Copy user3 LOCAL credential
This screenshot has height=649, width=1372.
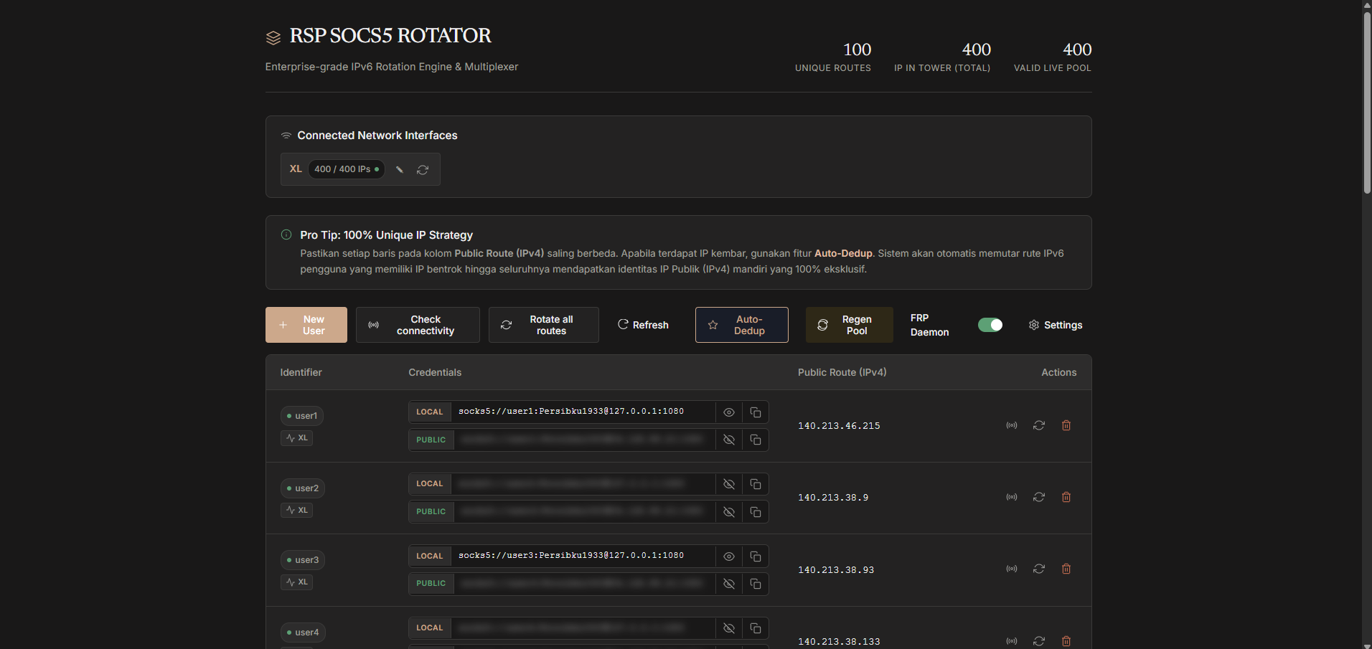(x=756, y=556)
